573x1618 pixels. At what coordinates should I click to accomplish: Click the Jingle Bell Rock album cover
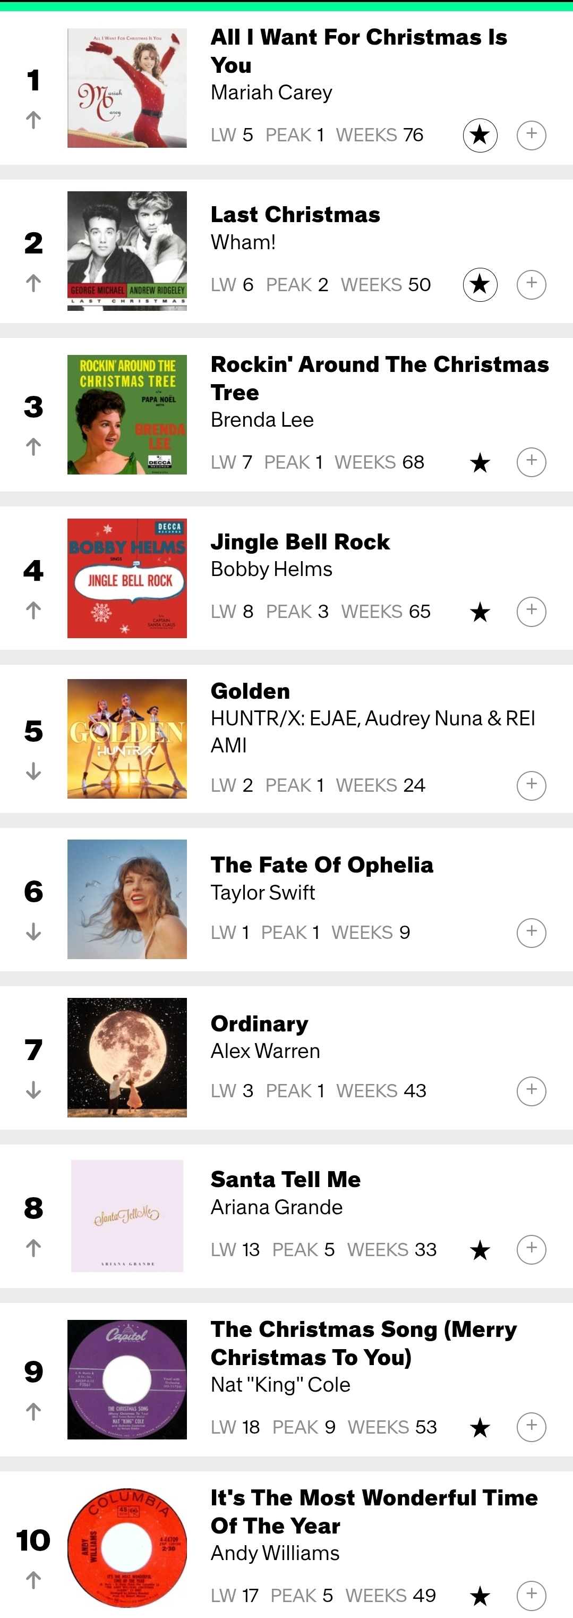click(x=127, y=579)
